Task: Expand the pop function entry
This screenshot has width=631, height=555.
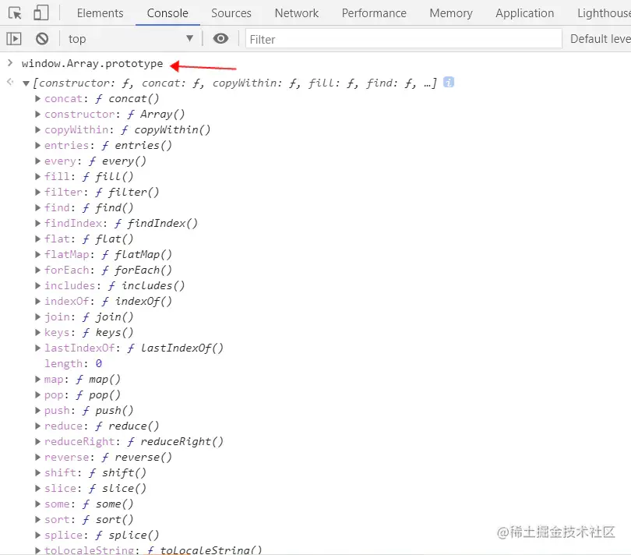Action: 37,394
